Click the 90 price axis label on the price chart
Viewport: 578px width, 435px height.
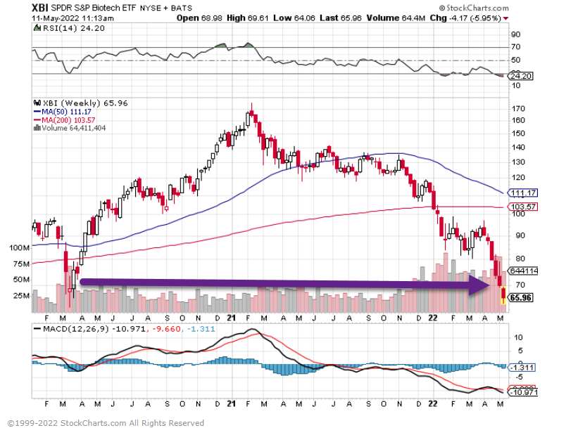coord(520,235)
